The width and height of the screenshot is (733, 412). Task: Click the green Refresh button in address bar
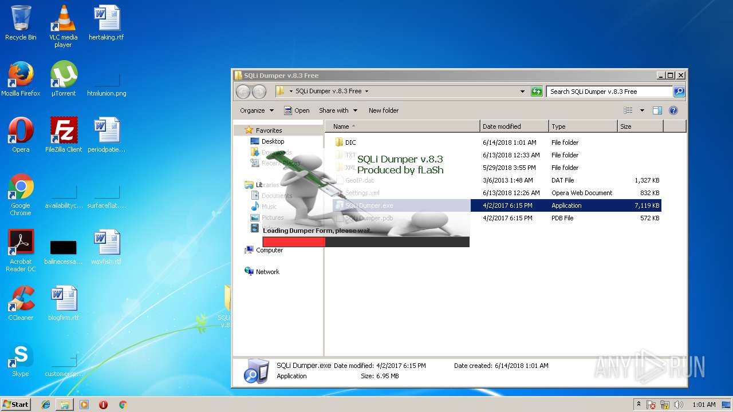point(537,92)
